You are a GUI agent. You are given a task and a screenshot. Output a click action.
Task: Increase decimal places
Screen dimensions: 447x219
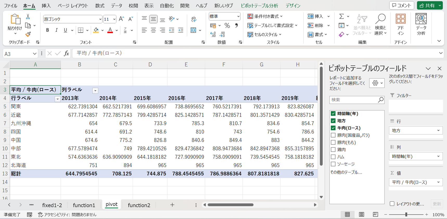tap(213, 34)
